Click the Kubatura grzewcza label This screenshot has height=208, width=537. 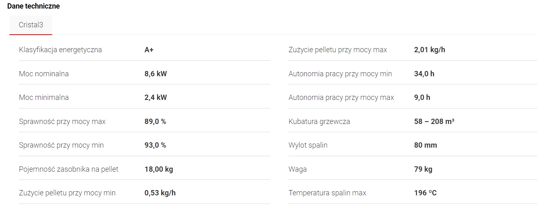point(319,122)
